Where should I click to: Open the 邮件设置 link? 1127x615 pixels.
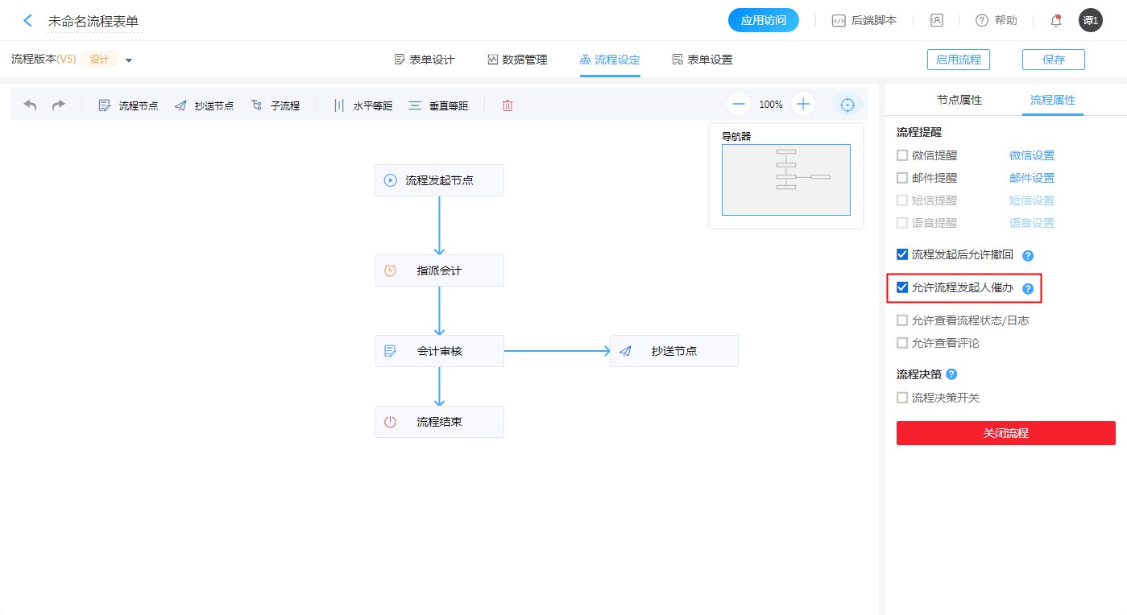[1032, 178]
